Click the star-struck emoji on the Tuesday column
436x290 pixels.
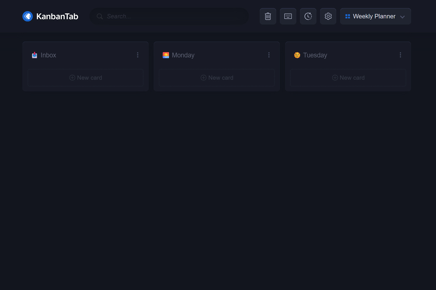pos(297,55)
